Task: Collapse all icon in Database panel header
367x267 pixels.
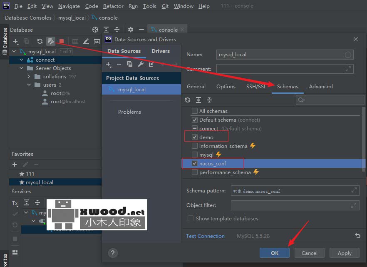Action: coord(117,30)
